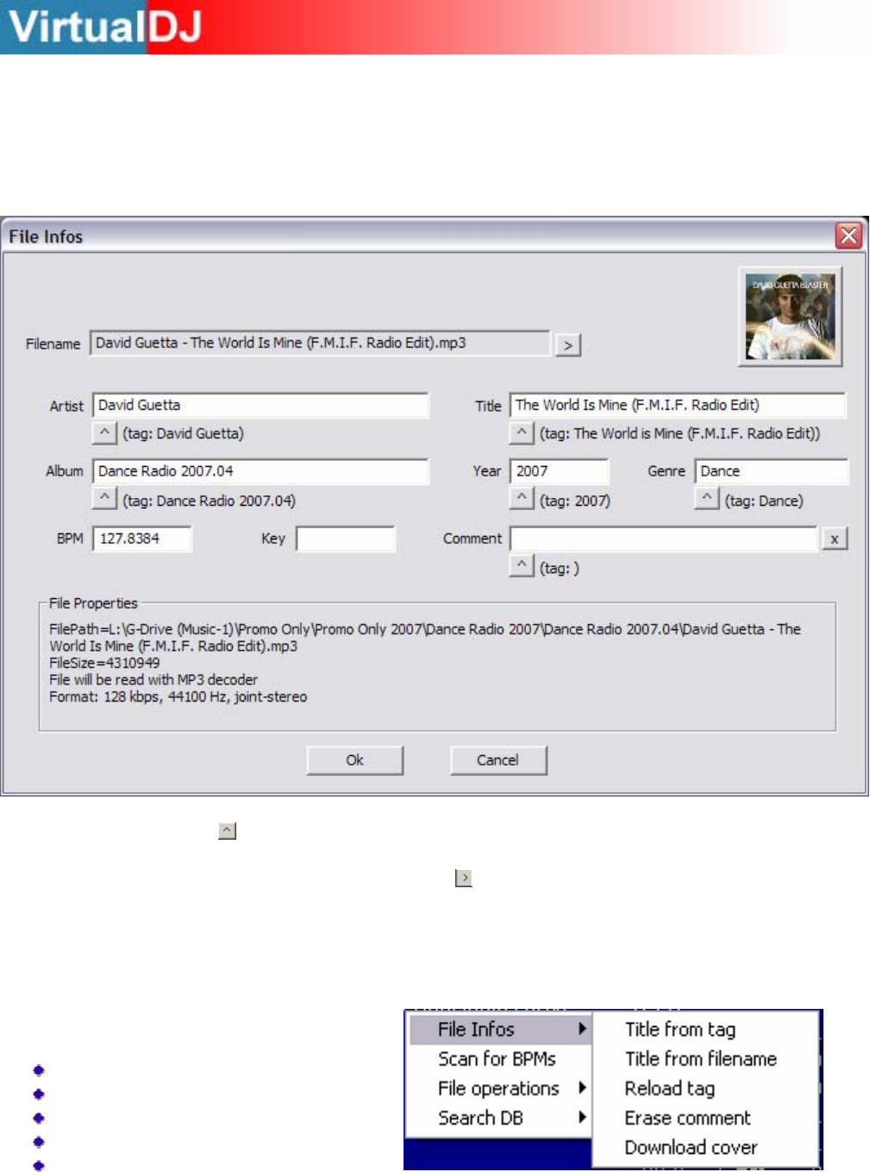Click the arrow button beside Filename field

coord(567,344)
